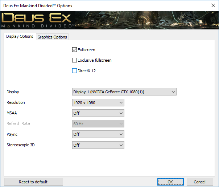The width and height of the screenshot is (219, 187).
Task: Click the Stereoscopic 3D label
Action: click(x=21, y=145)
